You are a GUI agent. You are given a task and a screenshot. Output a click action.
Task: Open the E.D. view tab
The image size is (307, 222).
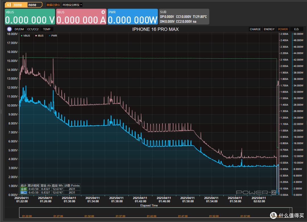(296, 29)
